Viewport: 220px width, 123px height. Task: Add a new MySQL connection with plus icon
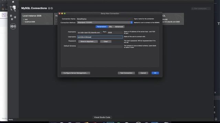[49, 8]
